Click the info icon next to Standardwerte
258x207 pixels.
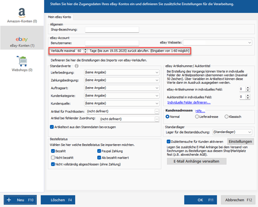point(76,66)
